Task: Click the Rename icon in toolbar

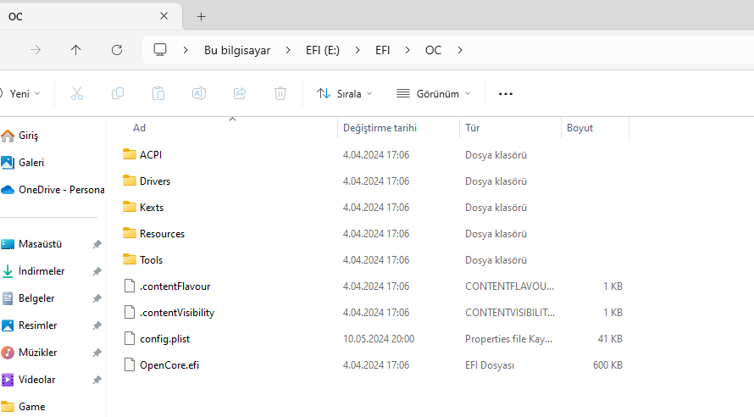Action: click(199, 94)
